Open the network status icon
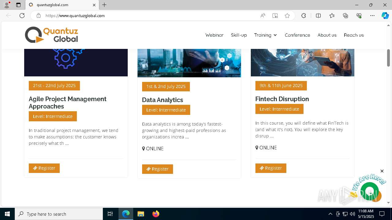The width and height of the screenshot is (392, 220). pos(345,214)
